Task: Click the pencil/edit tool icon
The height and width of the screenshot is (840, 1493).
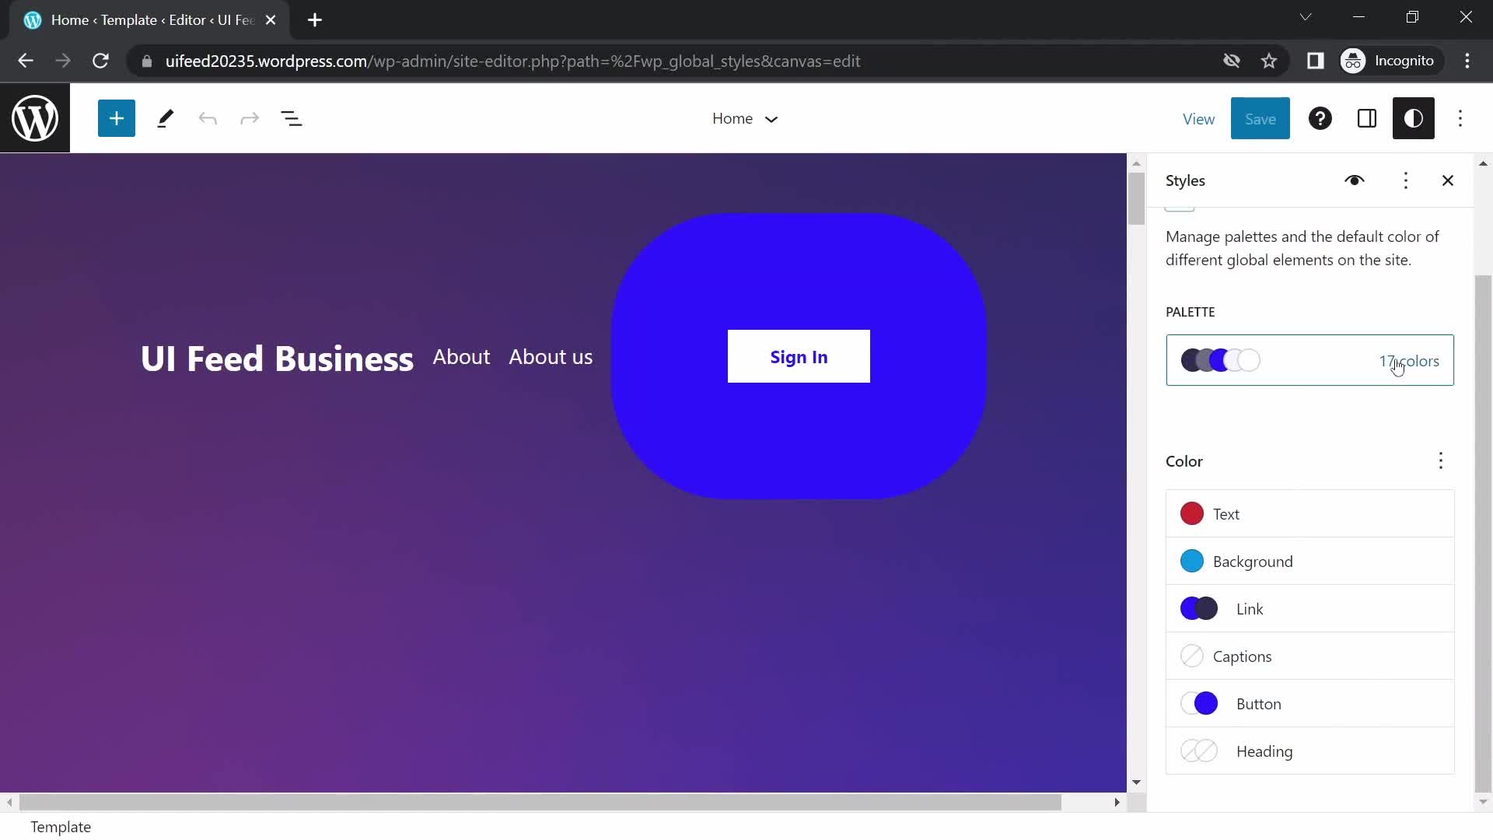Action: [164, 118]
